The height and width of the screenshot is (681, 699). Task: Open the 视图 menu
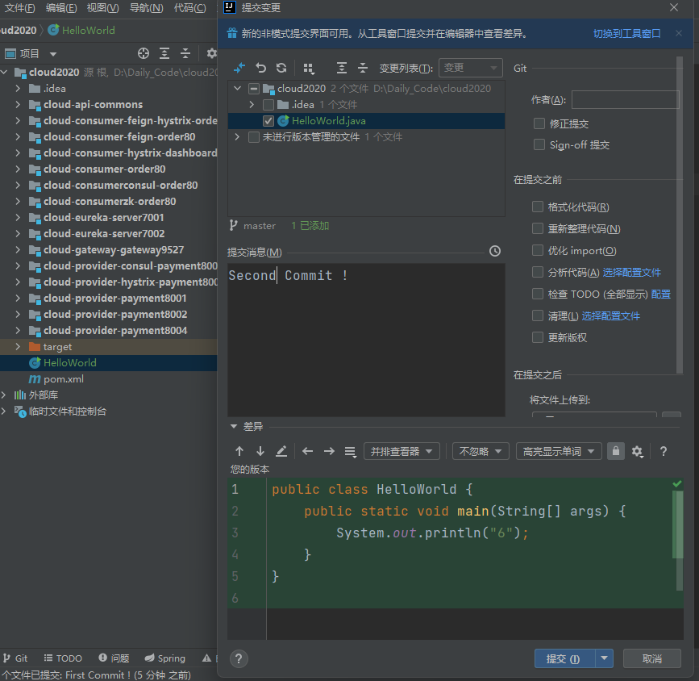(102, 8)
